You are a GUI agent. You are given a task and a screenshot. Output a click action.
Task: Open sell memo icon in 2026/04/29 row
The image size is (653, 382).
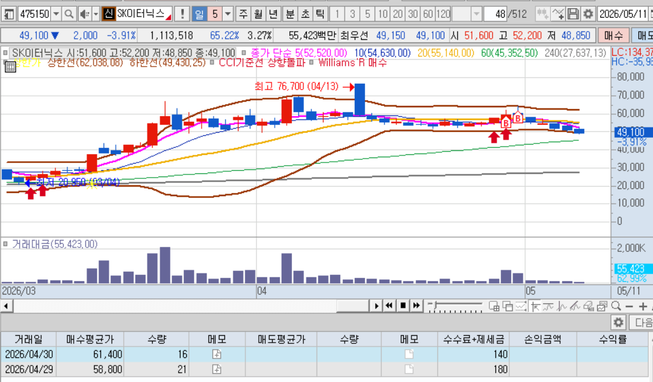click(409, 369)
